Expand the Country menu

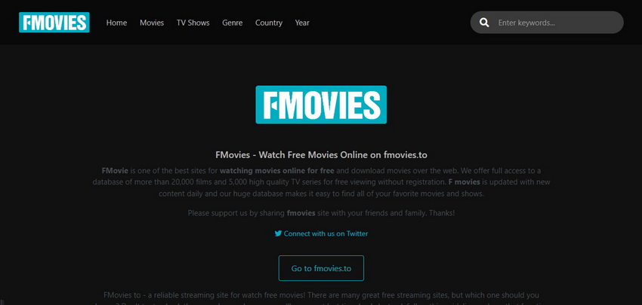pyautogui.click(x=269, y=23)
